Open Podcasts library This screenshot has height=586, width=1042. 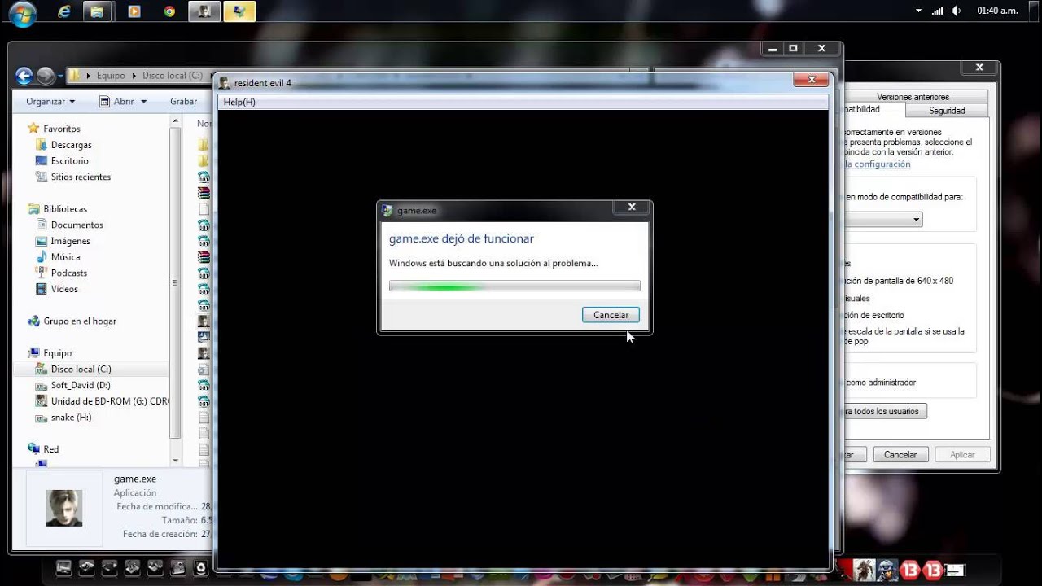coord(69,273)
